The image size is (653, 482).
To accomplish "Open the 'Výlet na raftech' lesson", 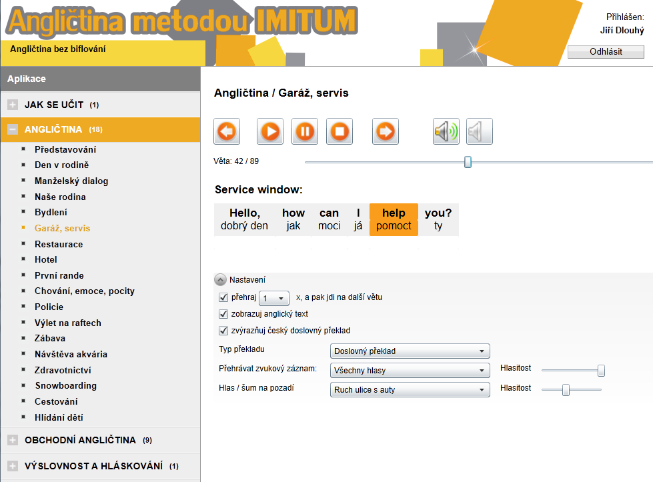I will click(x=68, y=323).
